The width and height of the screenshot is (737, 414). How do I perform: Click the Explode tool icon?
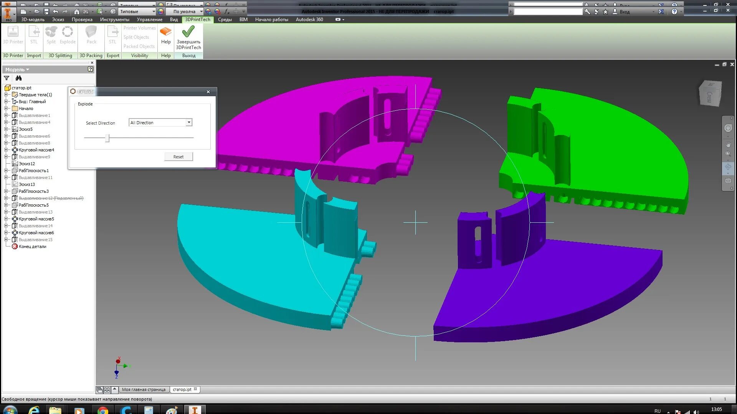(x=68, y=32)
